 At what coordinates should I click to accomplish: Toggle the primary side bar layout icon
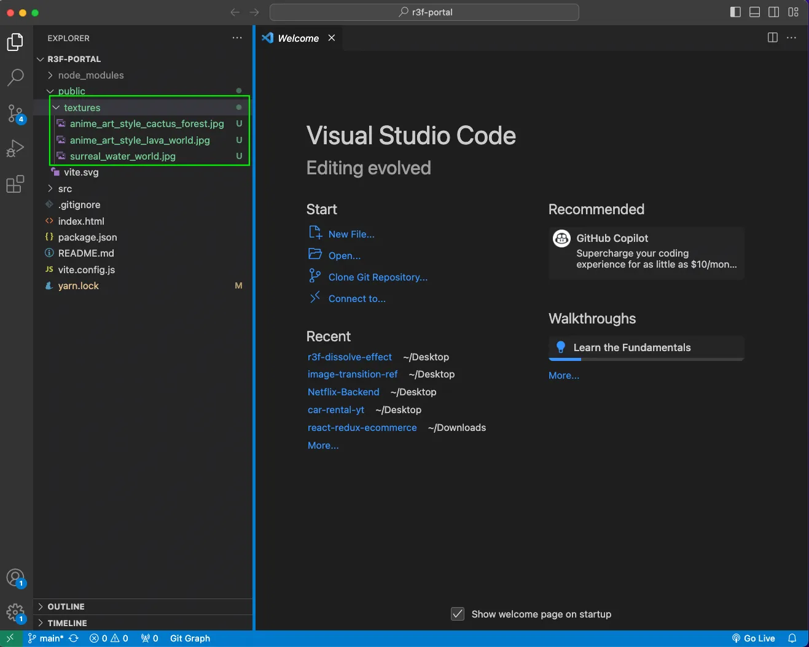point(735,12)
